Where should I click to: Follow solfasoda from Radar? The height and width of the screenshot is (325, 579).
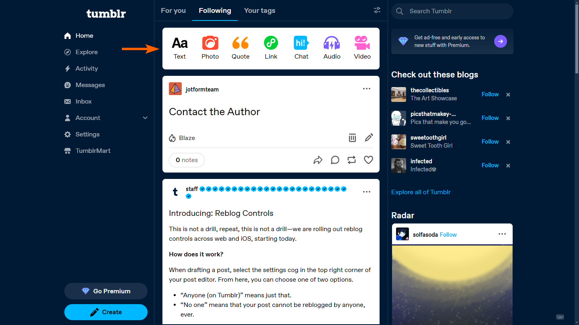448,235
